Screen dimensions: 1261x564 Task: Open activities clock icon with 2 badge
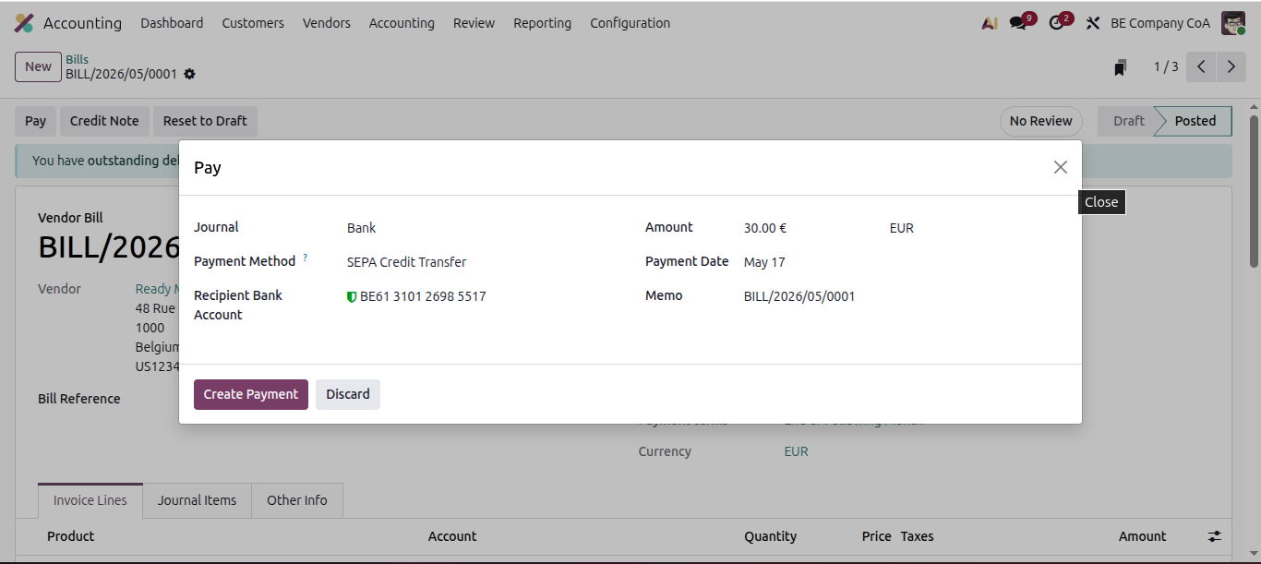point(1057,23)
